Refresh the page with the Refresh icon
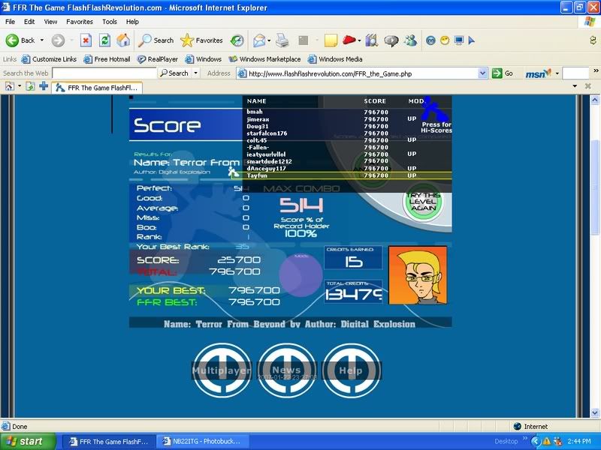 click(x=105, y=40)
